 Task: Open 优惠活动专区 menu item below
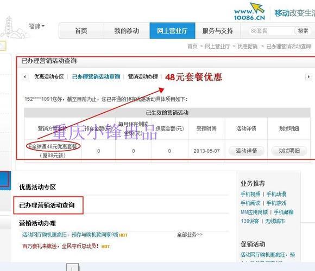click(x=37, y=187)
